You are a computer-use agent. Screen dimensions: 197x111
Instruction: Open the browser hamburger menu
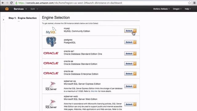194,3
